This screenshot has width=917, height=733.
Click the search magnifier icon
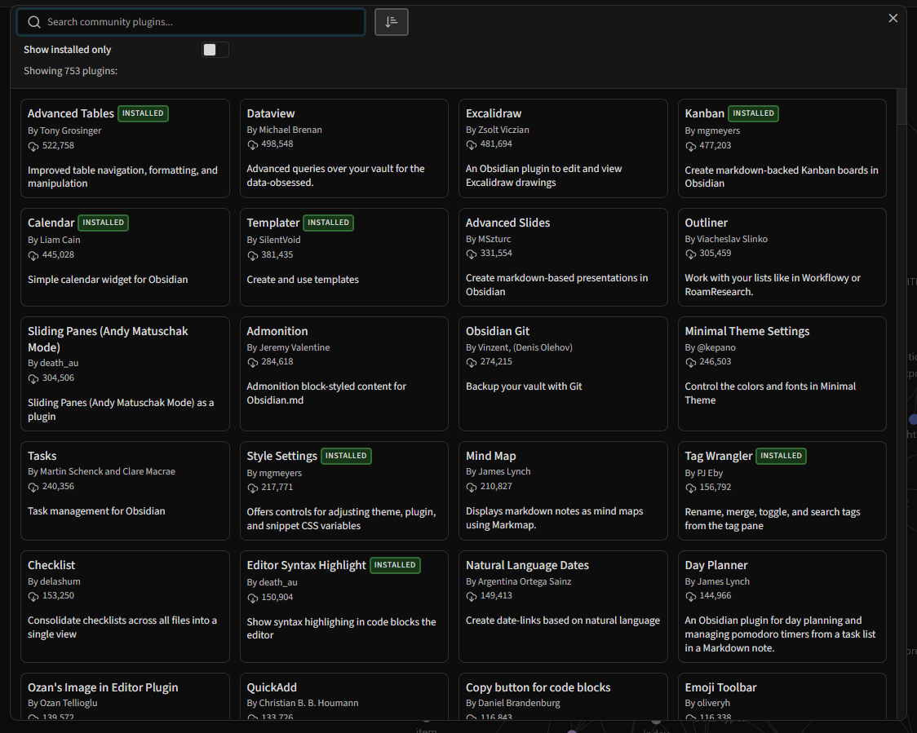coord(34,22)
